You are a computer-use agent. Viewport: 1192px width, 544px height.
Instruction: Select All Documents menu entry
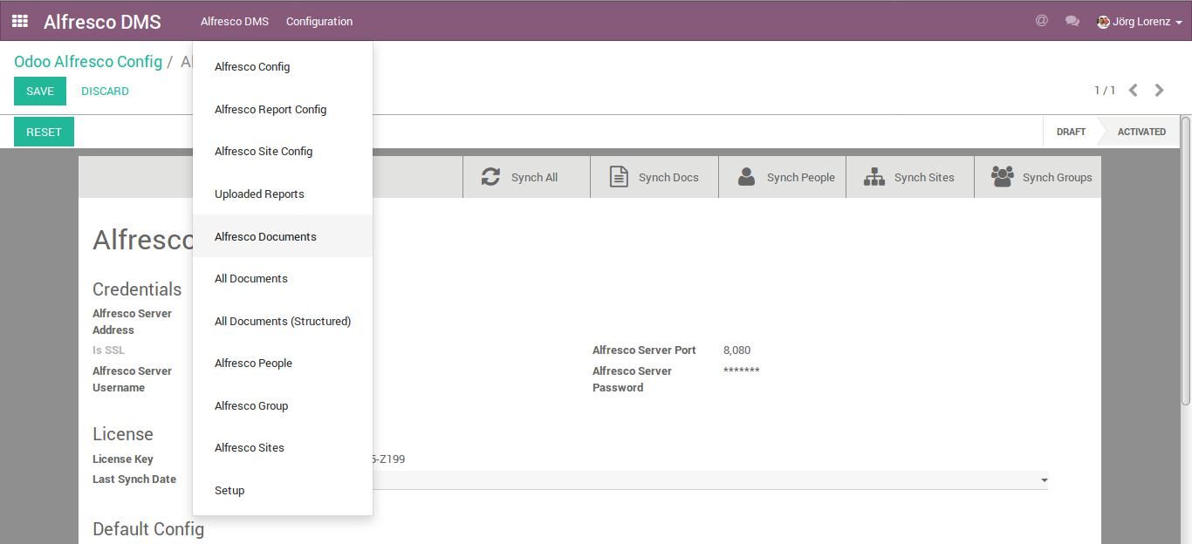click(x=283, y=278)
